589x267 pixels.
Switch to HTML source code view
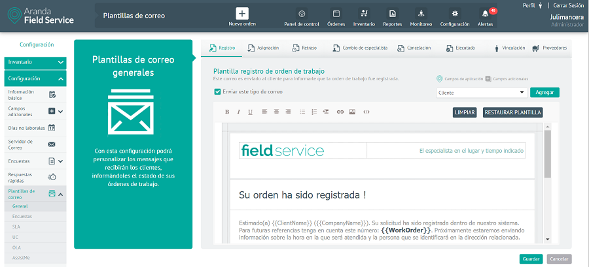(x=366, y=112)
